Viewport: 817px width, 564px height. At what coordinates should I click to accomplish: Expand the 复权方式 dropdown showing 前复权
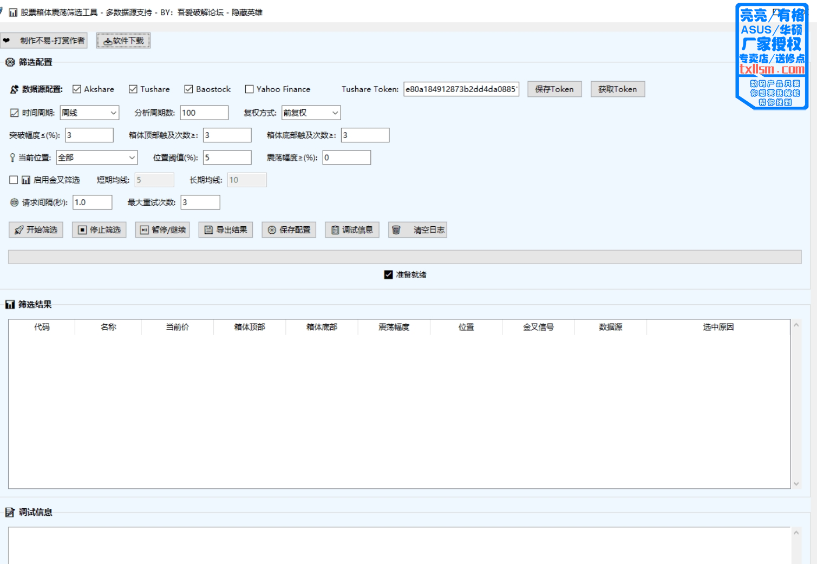pyautogui.click(x=311, y=113)
